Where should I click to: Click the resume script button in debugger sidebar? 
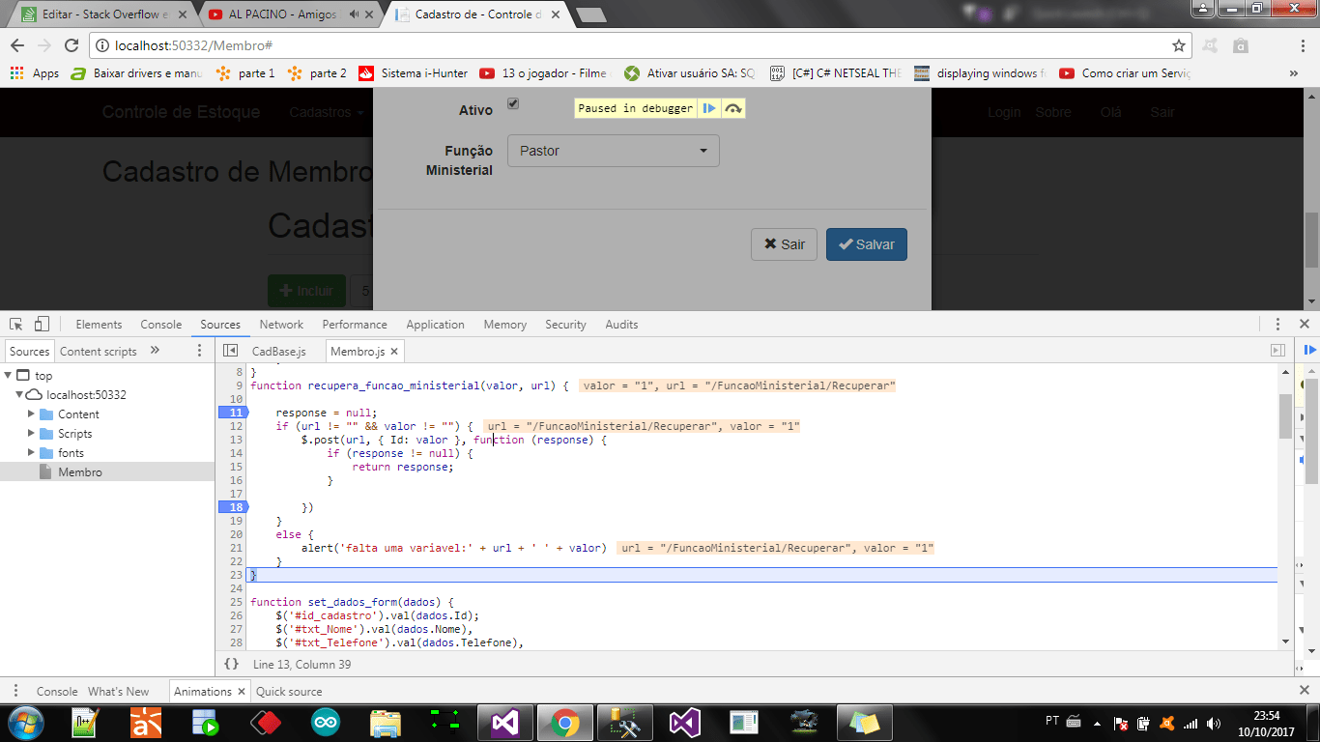click(1309, 351)
